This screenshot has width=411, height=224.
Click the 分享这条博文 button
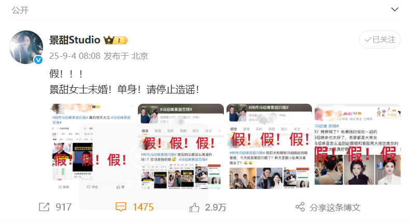point(335,207)
